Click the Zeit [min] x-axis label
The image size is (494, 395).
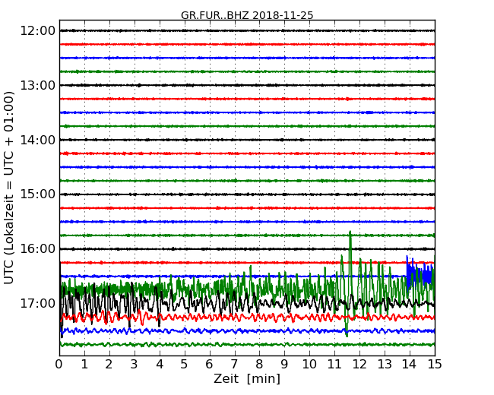click(247, 378)
